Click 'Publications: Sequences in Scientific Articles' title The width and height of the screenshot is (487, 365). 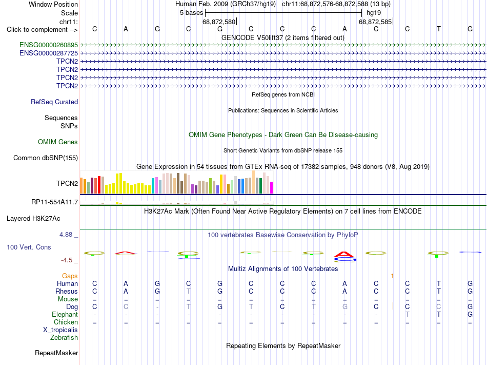point(283,110)
